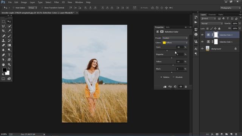Select the Custom Shape tool
This screenshot has height=136, width=242.
9,60
